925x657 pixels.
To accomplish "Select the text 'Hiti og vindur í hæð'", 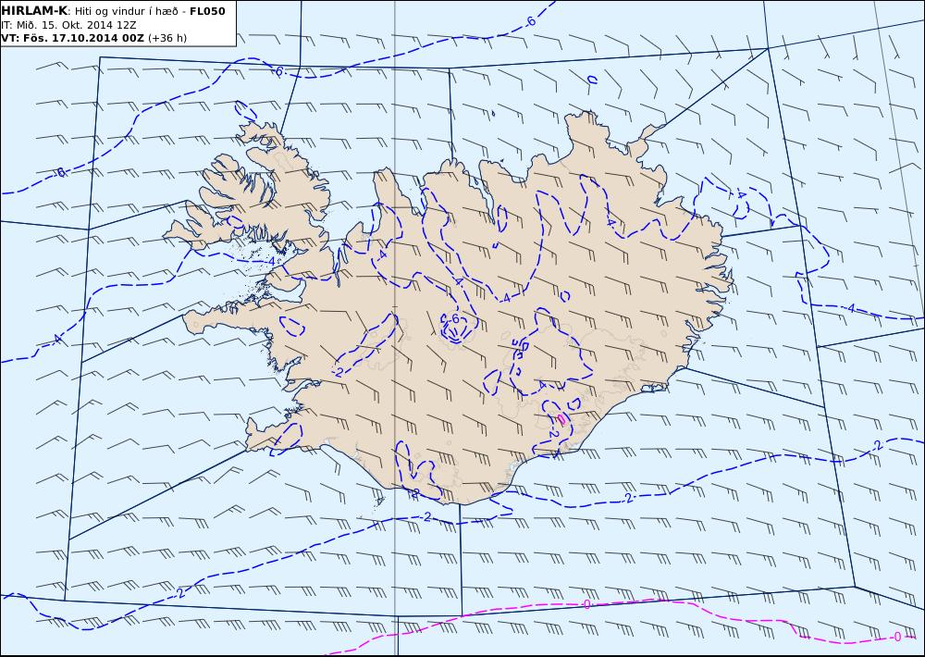I will [126, 11].
